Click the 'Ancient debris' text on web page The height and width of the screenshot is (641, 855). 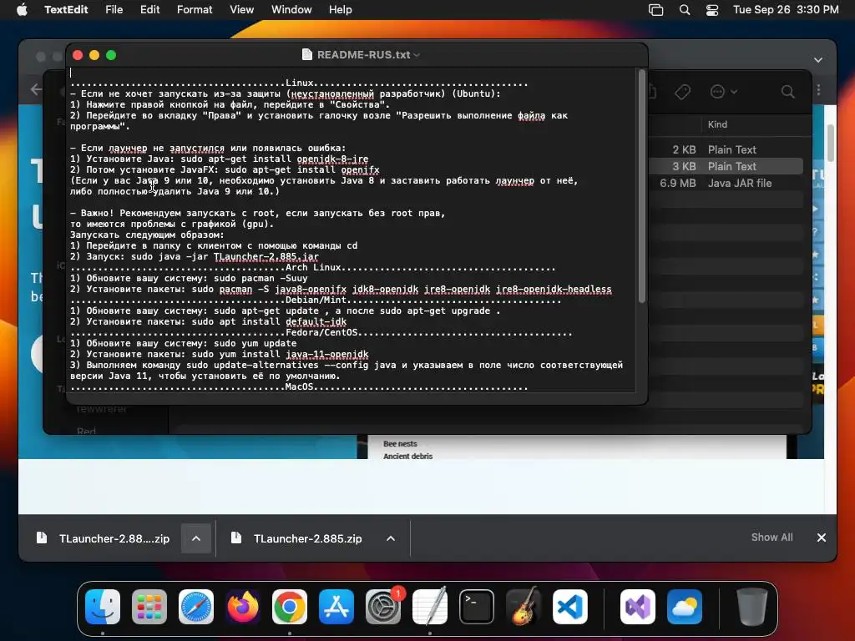(x=407, y=457)
